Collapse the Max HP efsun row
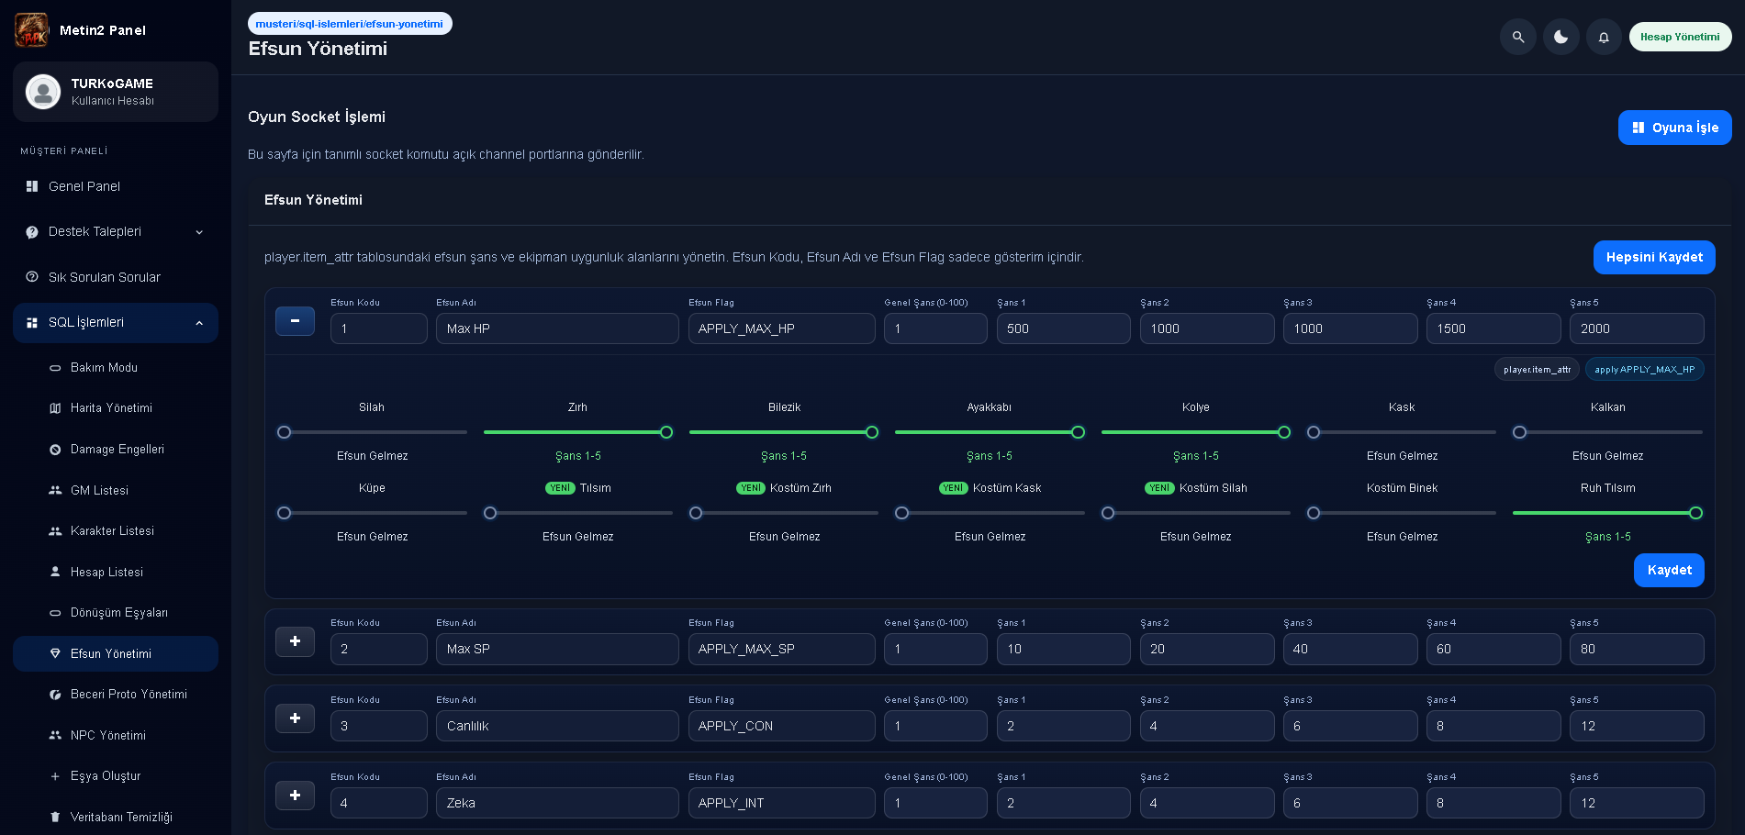 (x=295, y=321)
